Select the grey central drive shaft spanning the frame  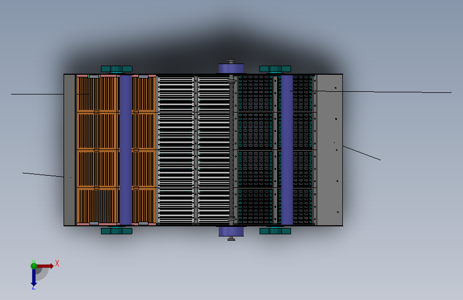pyautogui.click(x=231, y=149)
